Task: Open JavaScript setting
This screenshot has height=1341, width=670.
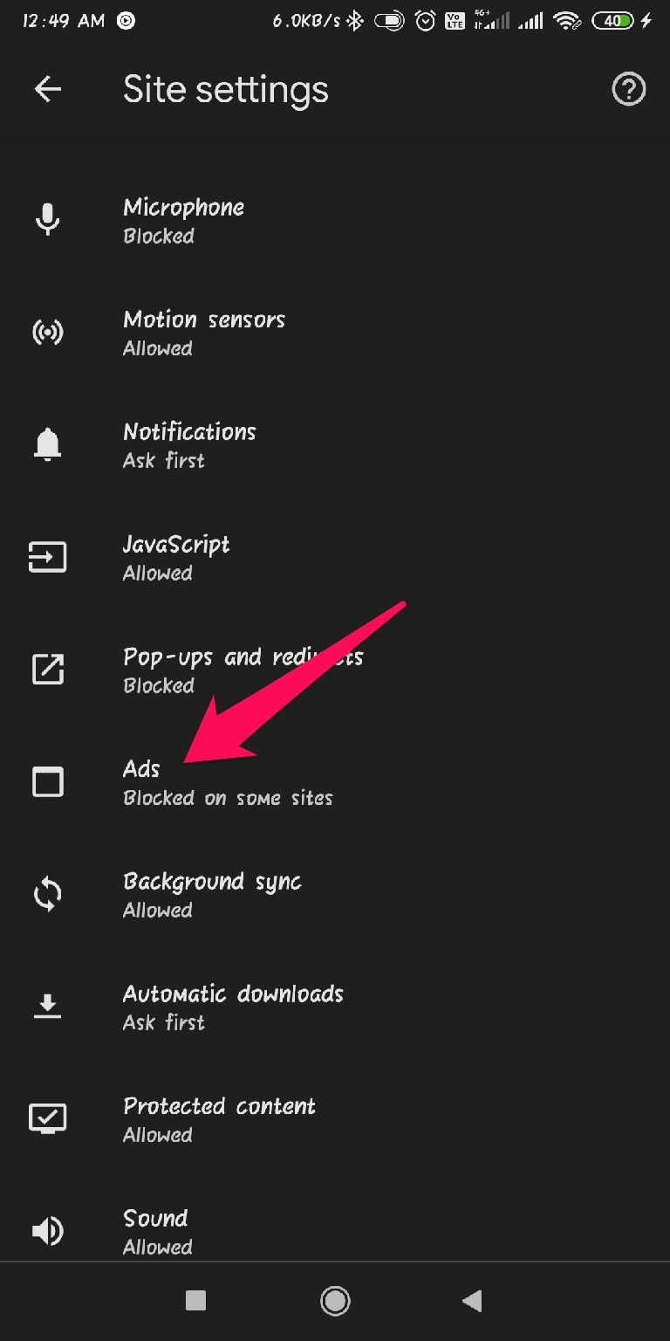Action: click(x=335, y=557)
